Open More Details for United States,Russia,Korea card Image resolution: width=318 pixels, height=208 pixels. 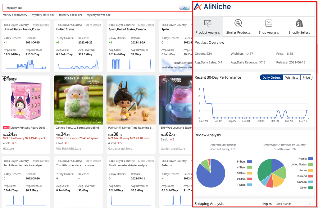click(41, 25)
